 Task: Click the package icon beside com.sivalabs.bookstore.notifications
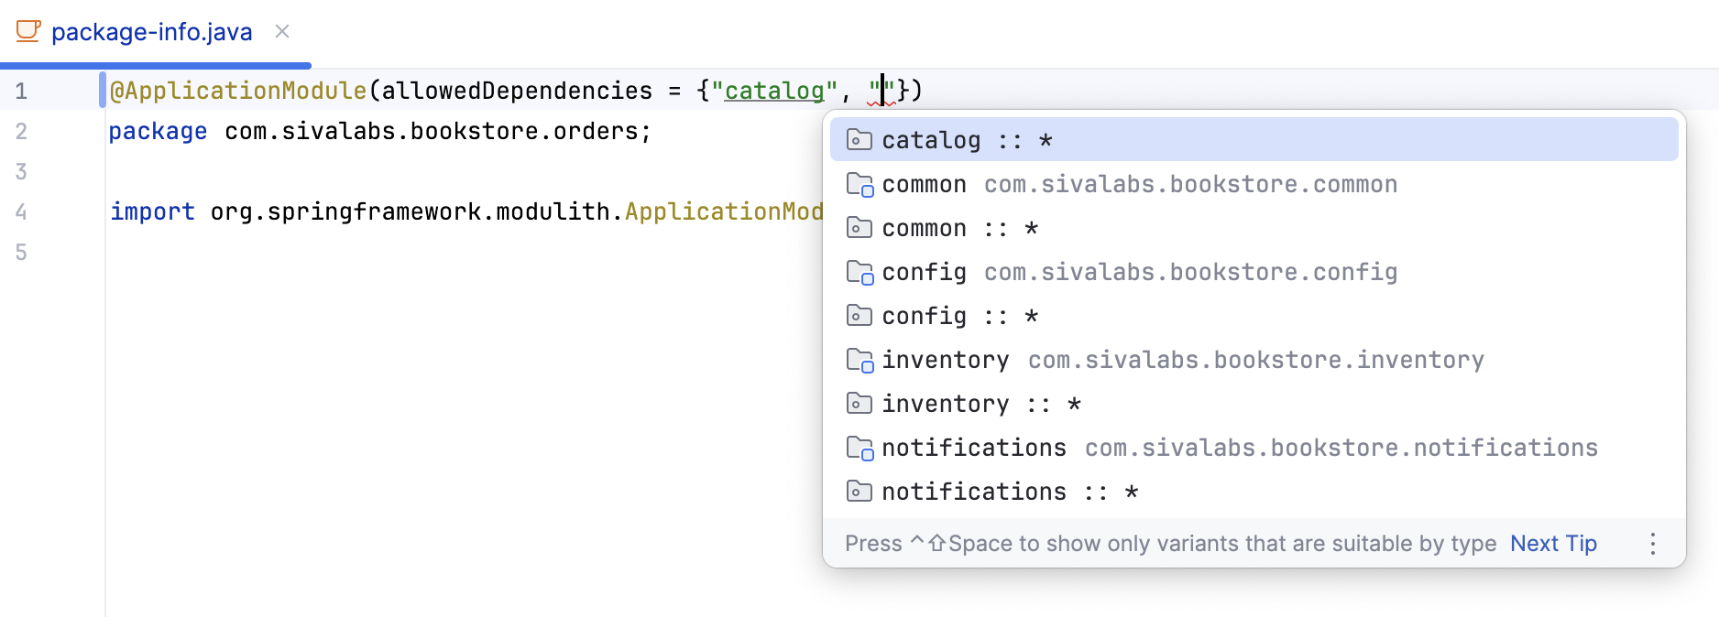point(859,448)
